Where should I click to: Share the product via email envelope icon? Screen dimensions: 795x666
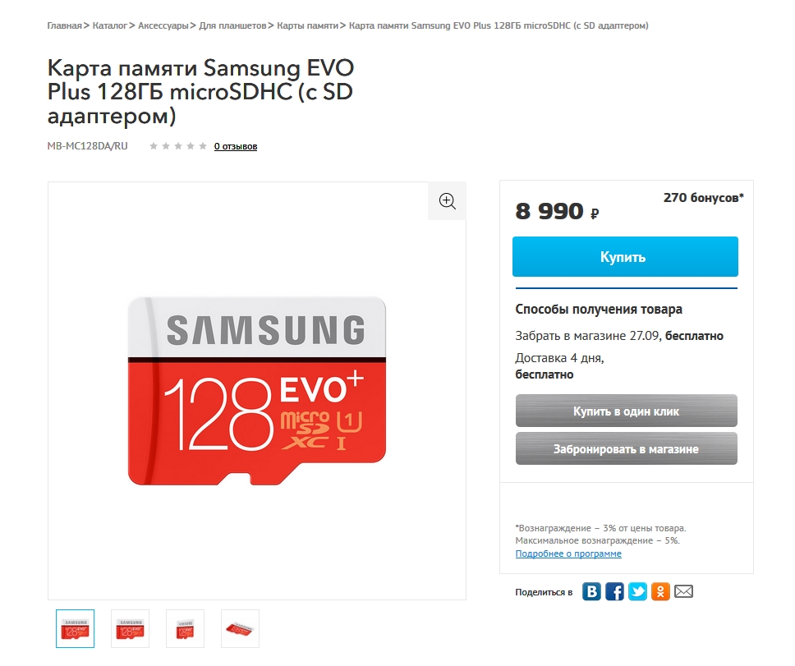pos(684,591)
